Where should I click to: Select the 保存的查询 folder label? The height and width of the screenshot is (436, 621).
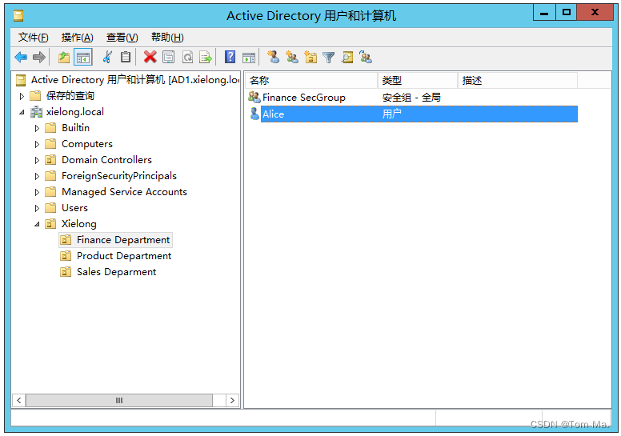tap(70, 96)
